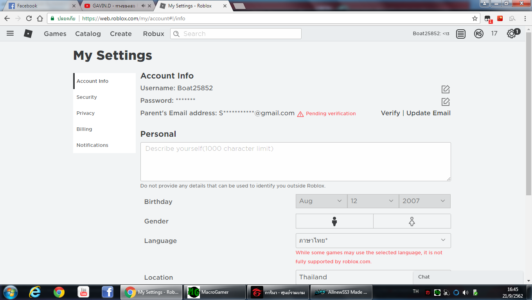Open the birthday day dropdown
The height and width of the screenshot is (300, 532).
[373, 201]
